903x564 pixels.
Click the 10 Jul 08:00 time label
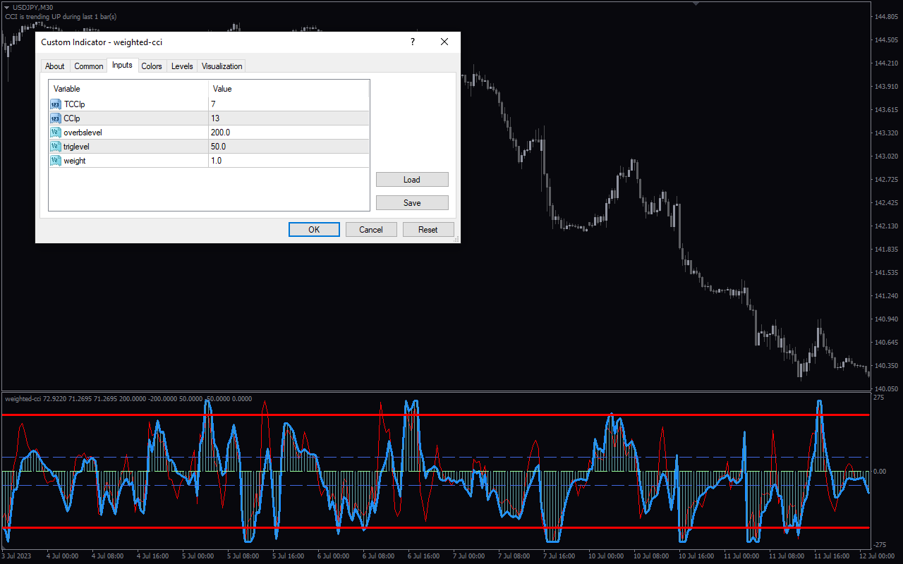[x=653, y=556]
